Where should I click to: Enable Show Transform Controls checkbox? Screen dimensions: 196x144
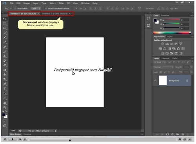46,9
